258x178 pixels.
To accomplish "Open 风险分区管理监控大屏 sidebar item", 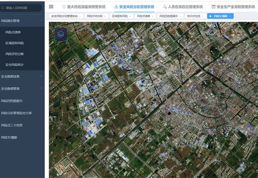I will 16,113.
